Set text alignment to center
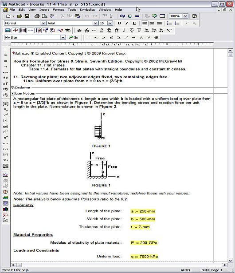The image size is (235, 273). click(152, 23)
